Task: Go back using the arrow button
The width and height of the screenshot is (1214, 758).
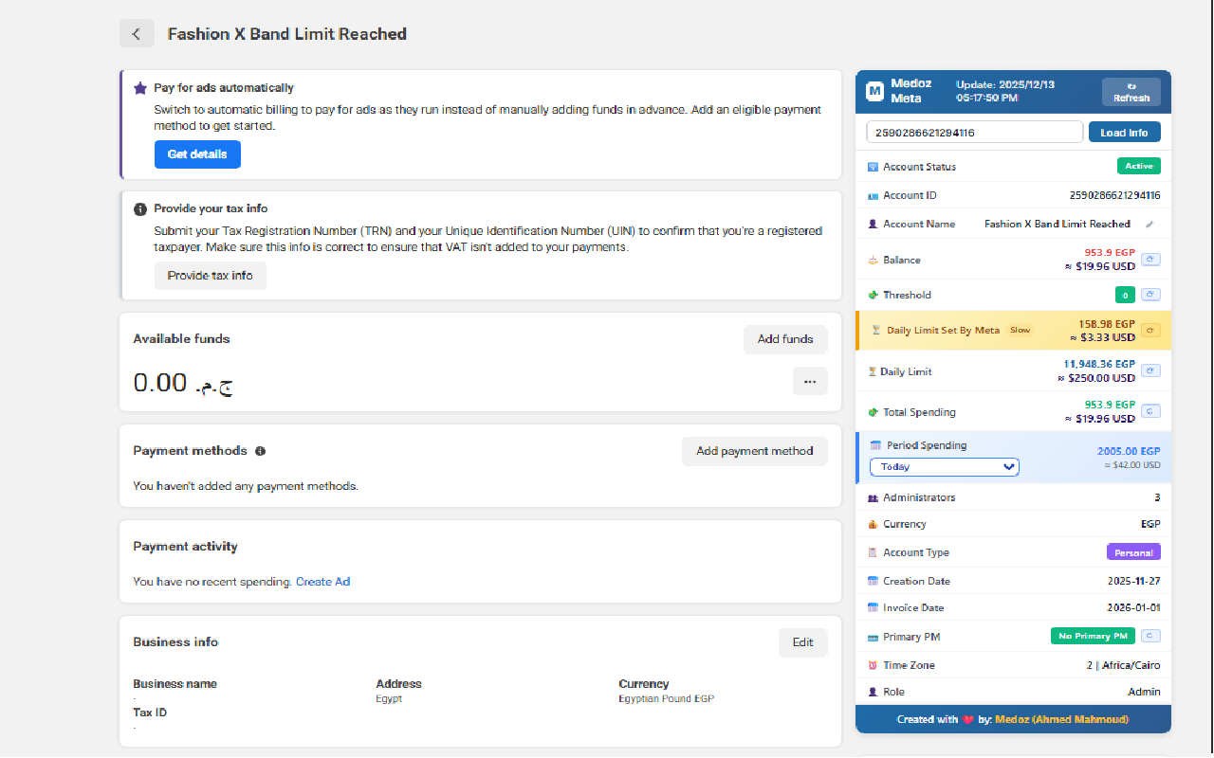Action: point(137,34)
